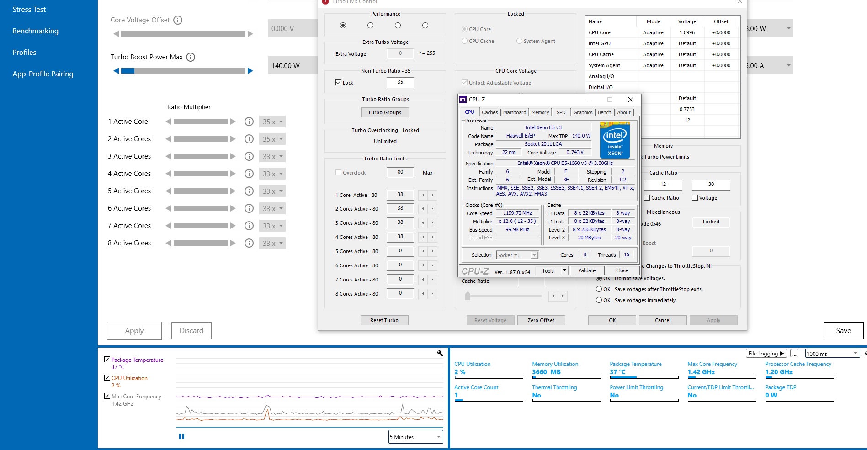Viewport: 867px width, 450px height.
Task: Show info for 5 Active Cores ratio
Action: (x=249, y=191)
